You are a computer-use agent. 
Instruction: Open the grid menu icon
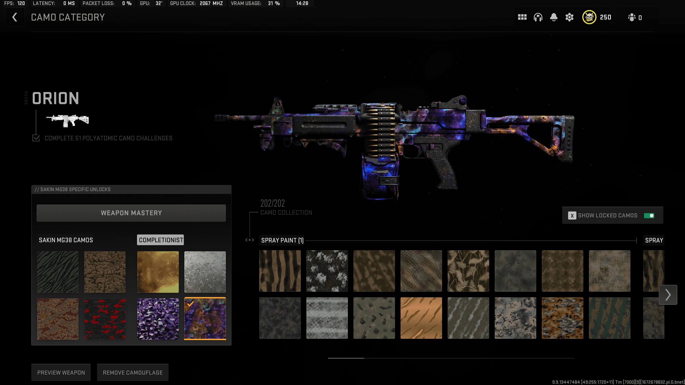coord(522,17)
